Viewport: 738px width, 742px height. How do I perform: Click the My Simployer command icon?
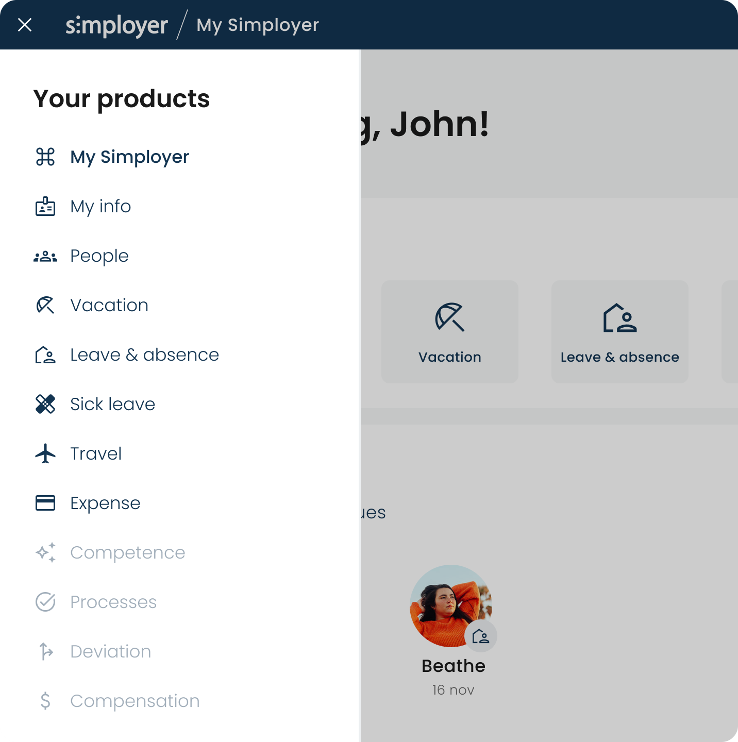tap(45, 157)
